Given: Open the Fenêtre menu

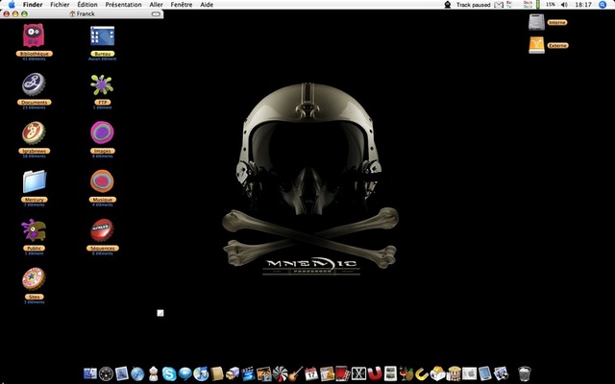Looking at the screenshot, I should 182,5.
